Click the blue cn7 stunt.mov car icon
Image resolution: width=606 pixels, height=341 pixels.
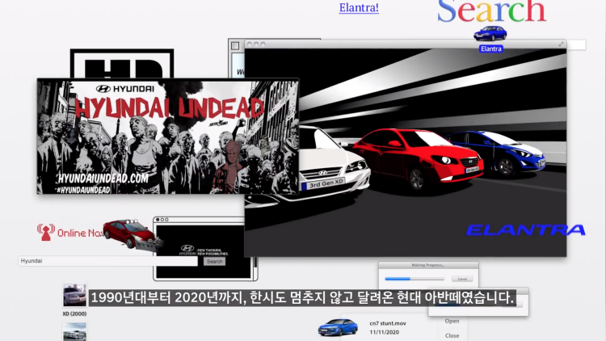click(x=338, y=327)
